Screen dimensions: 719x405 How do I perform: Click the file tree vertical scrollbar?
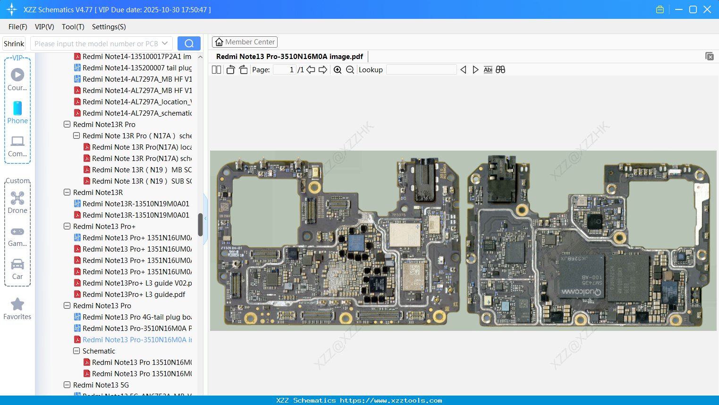coord(200,225)
